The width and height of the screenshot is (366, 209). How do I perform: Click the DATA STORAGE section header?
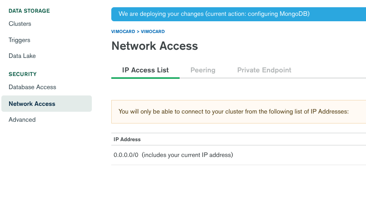pyautogui.click(x=29, y=10)
